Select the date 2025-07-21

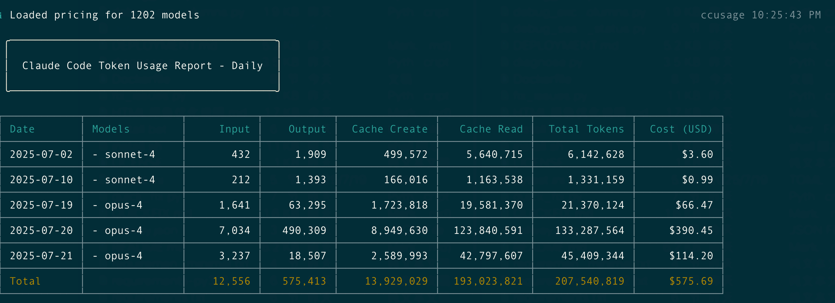(41, 256)
